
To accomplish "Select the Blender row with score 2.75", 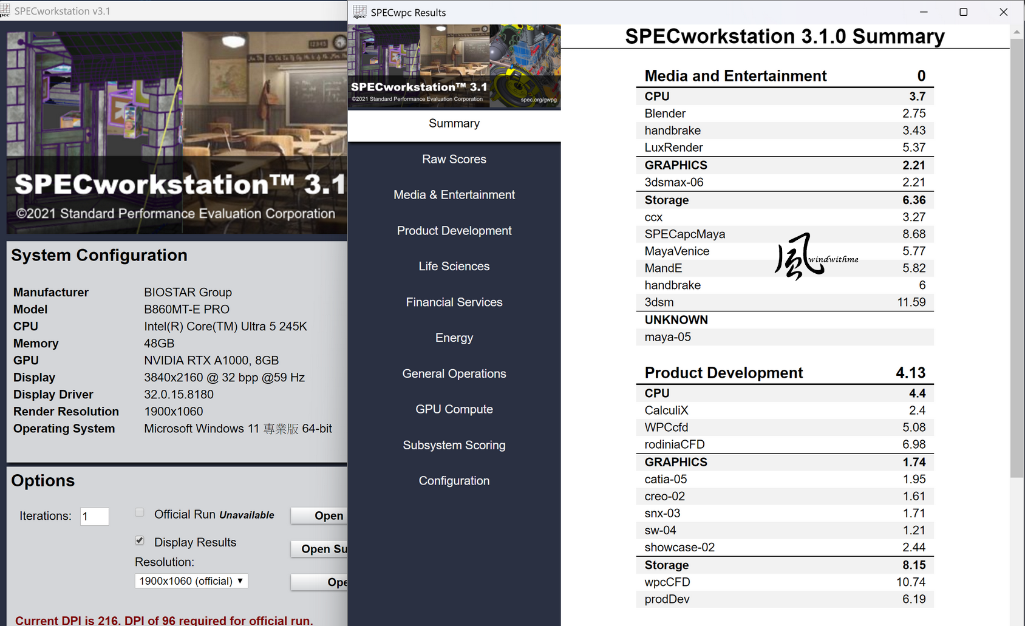I will coord(785,114).
